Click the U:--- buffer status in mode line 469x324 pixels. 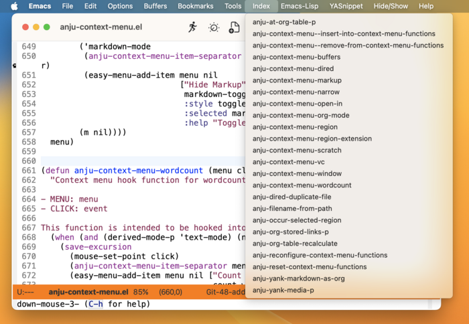pos(25,292)
